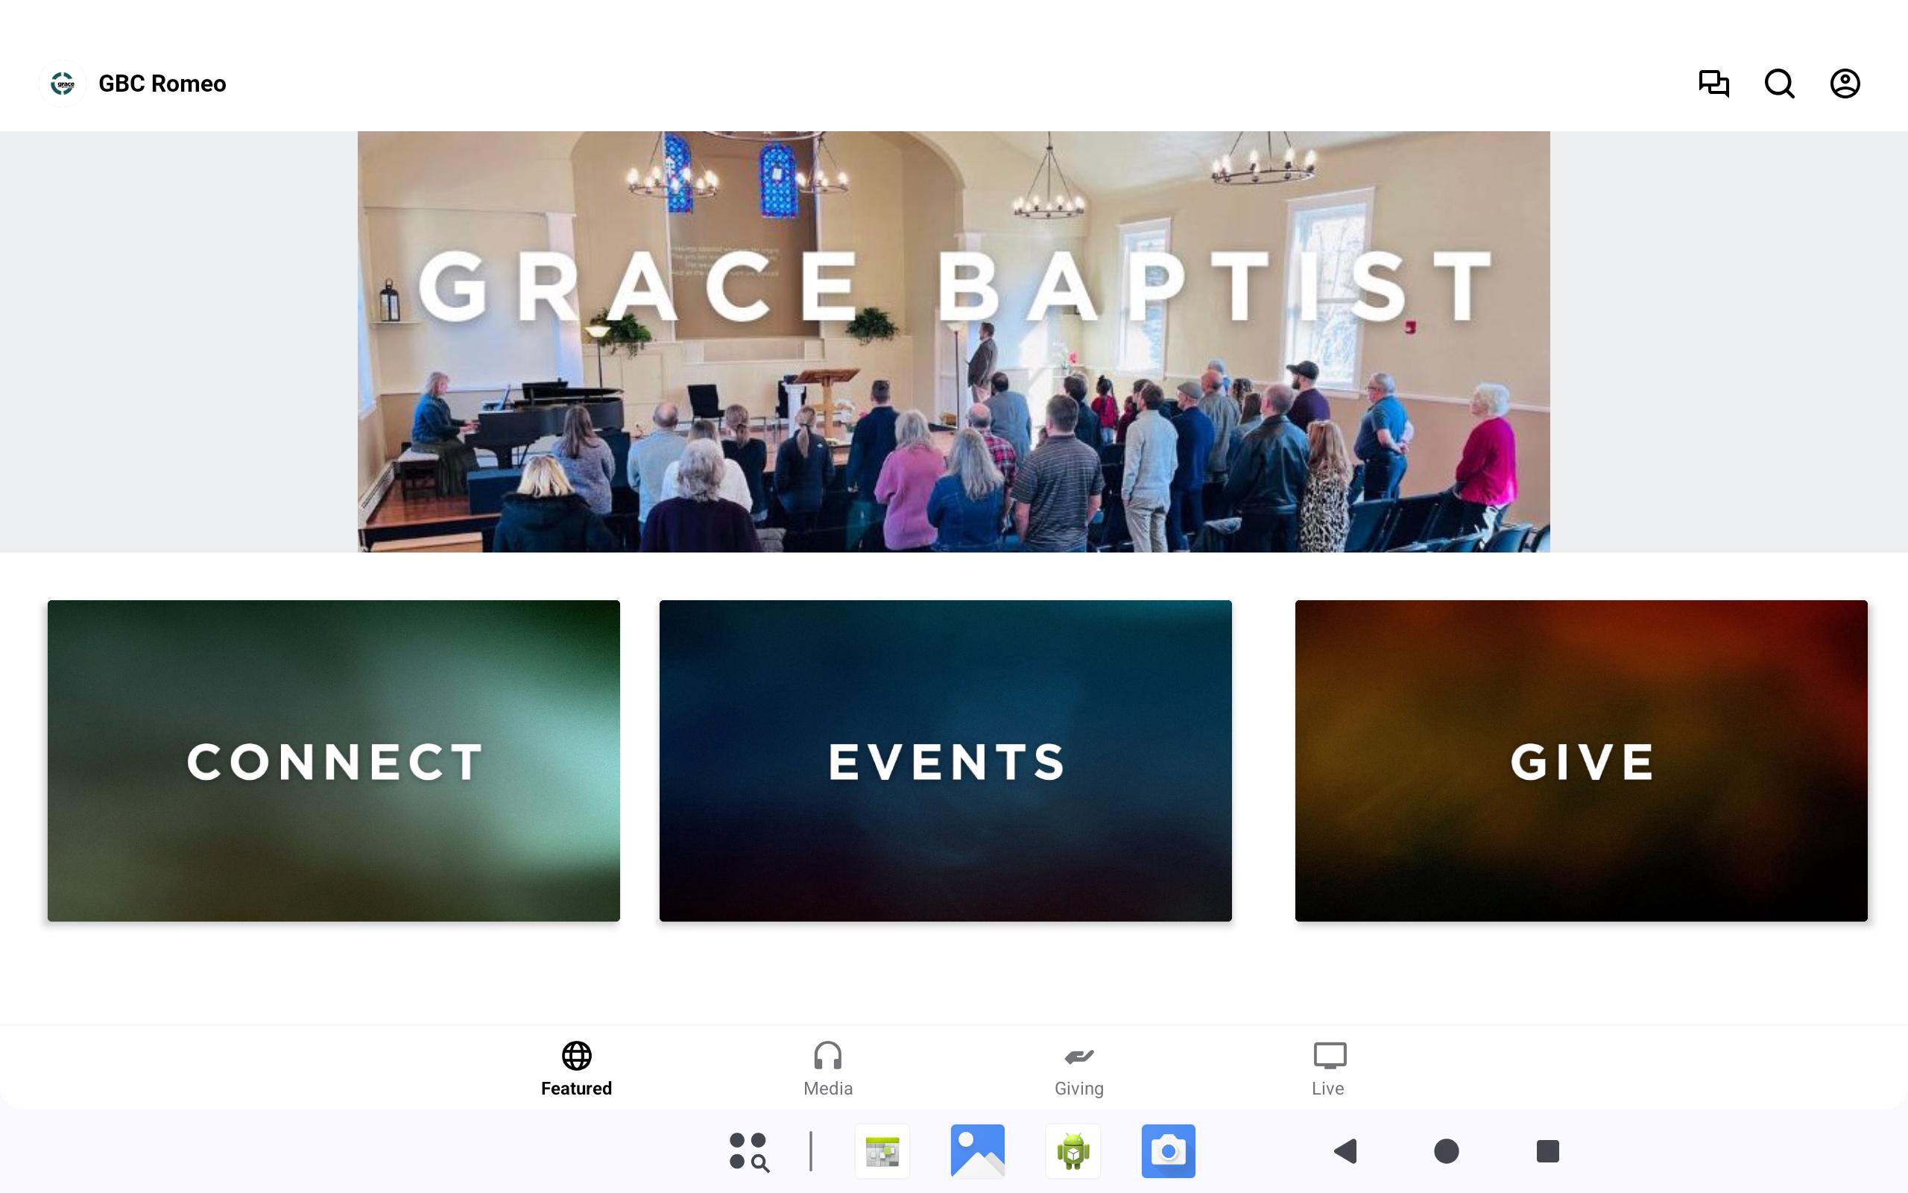
Task: Tap the GBC Romeo logo
Action: tap(63, 84)
